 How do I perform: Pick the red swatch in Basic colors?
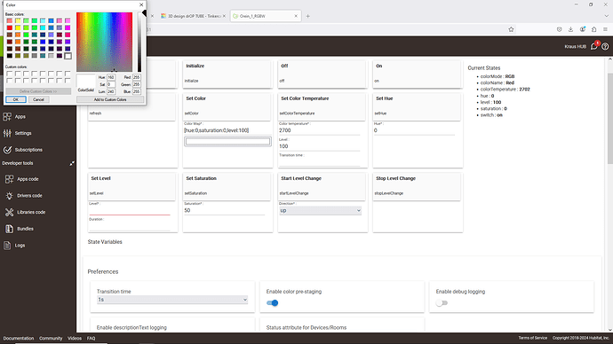pyautogui.click(x=10, y=27)
